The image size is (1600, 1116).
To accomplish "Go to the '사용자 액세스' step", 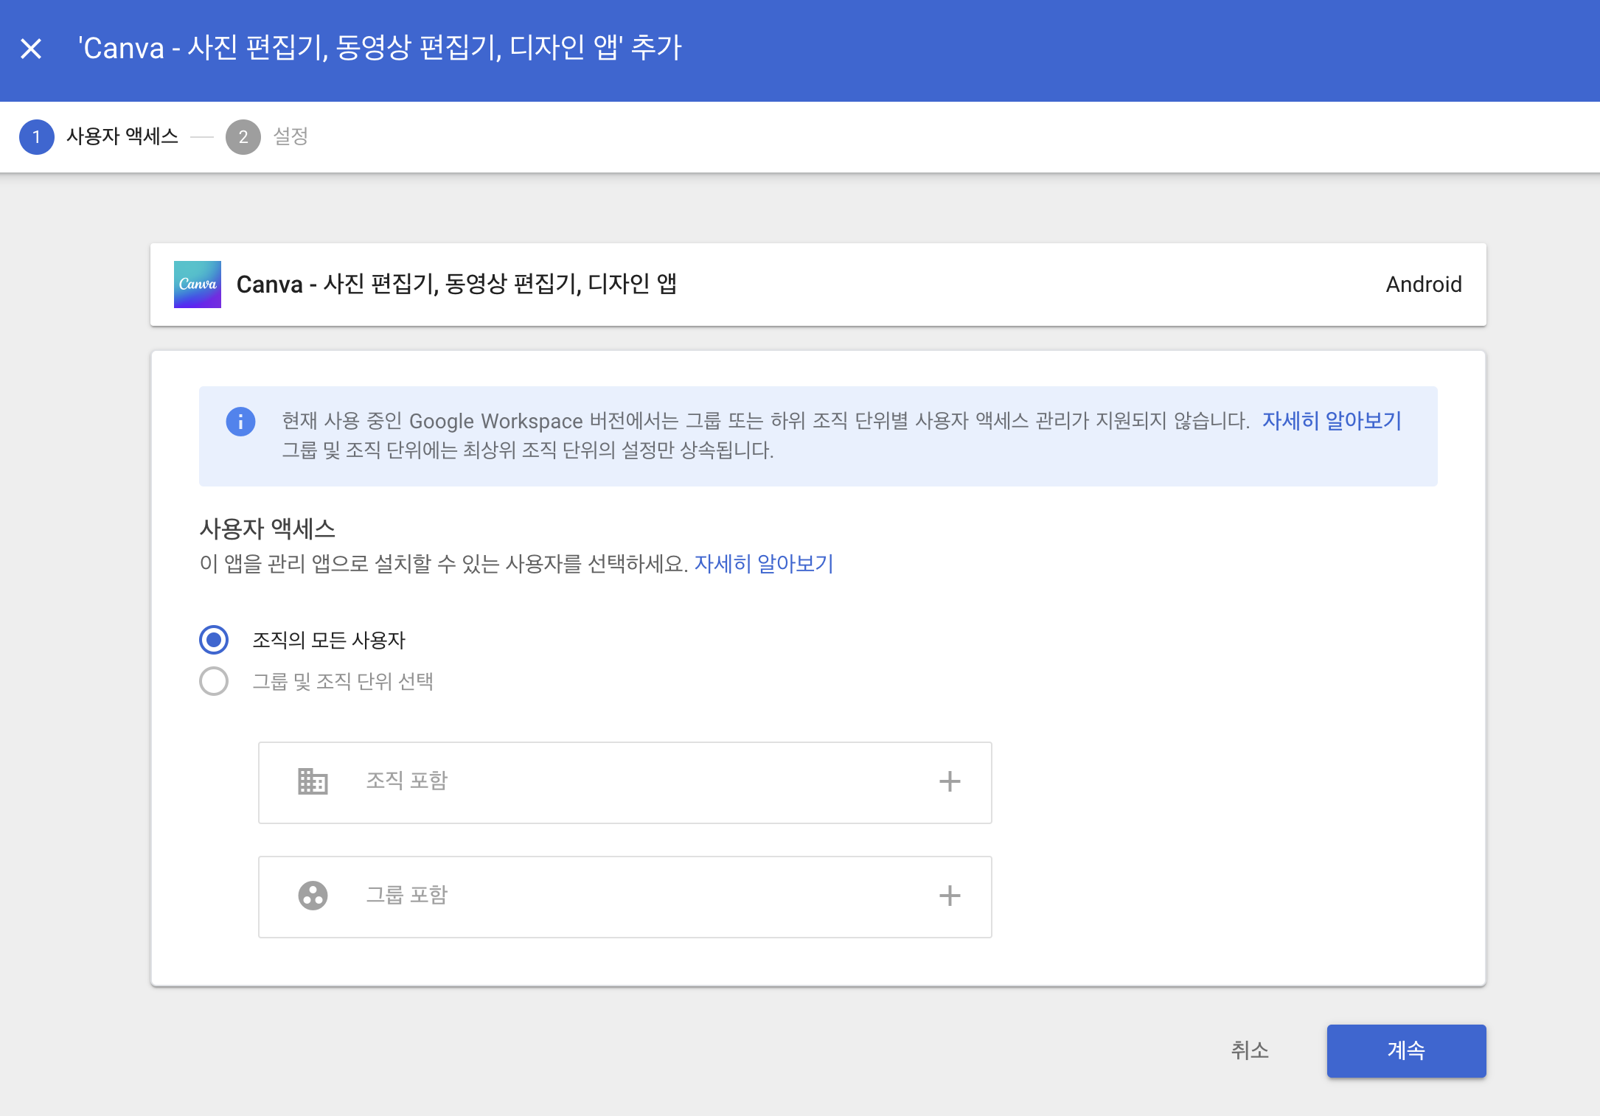I will [122, 136].
